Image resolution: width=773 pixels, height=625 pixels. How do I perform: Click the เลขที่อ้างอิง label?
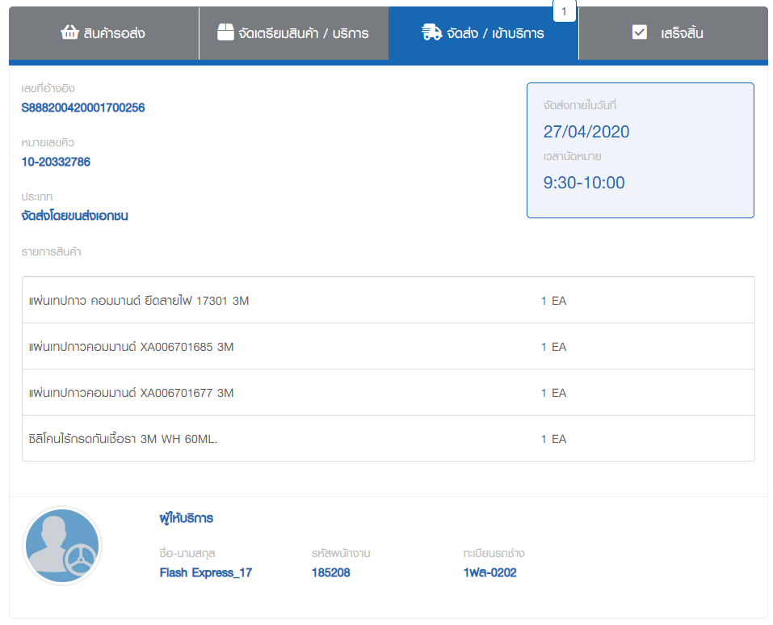(48, 88)
